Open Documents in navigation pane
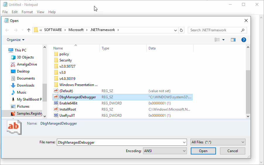The width and height of the screenshot is (264, 165). pyautogui.click(x=23, y=78)
